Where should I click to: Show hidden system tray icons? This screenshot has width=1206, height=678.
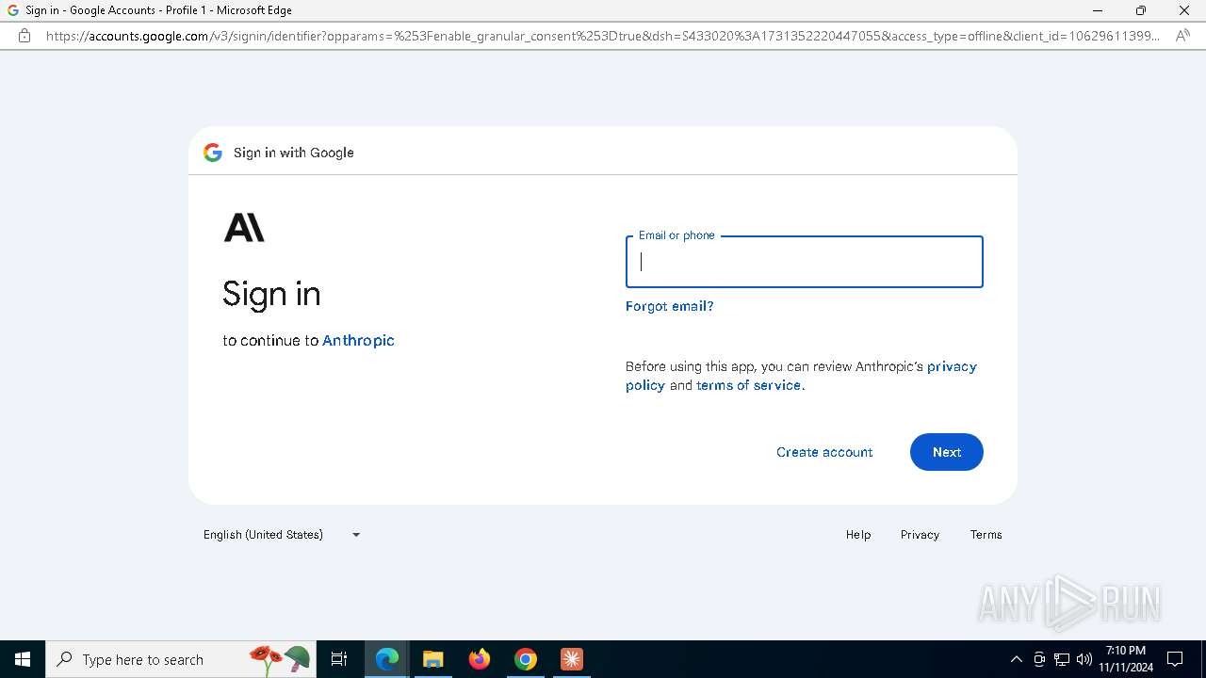[1016, 659]
